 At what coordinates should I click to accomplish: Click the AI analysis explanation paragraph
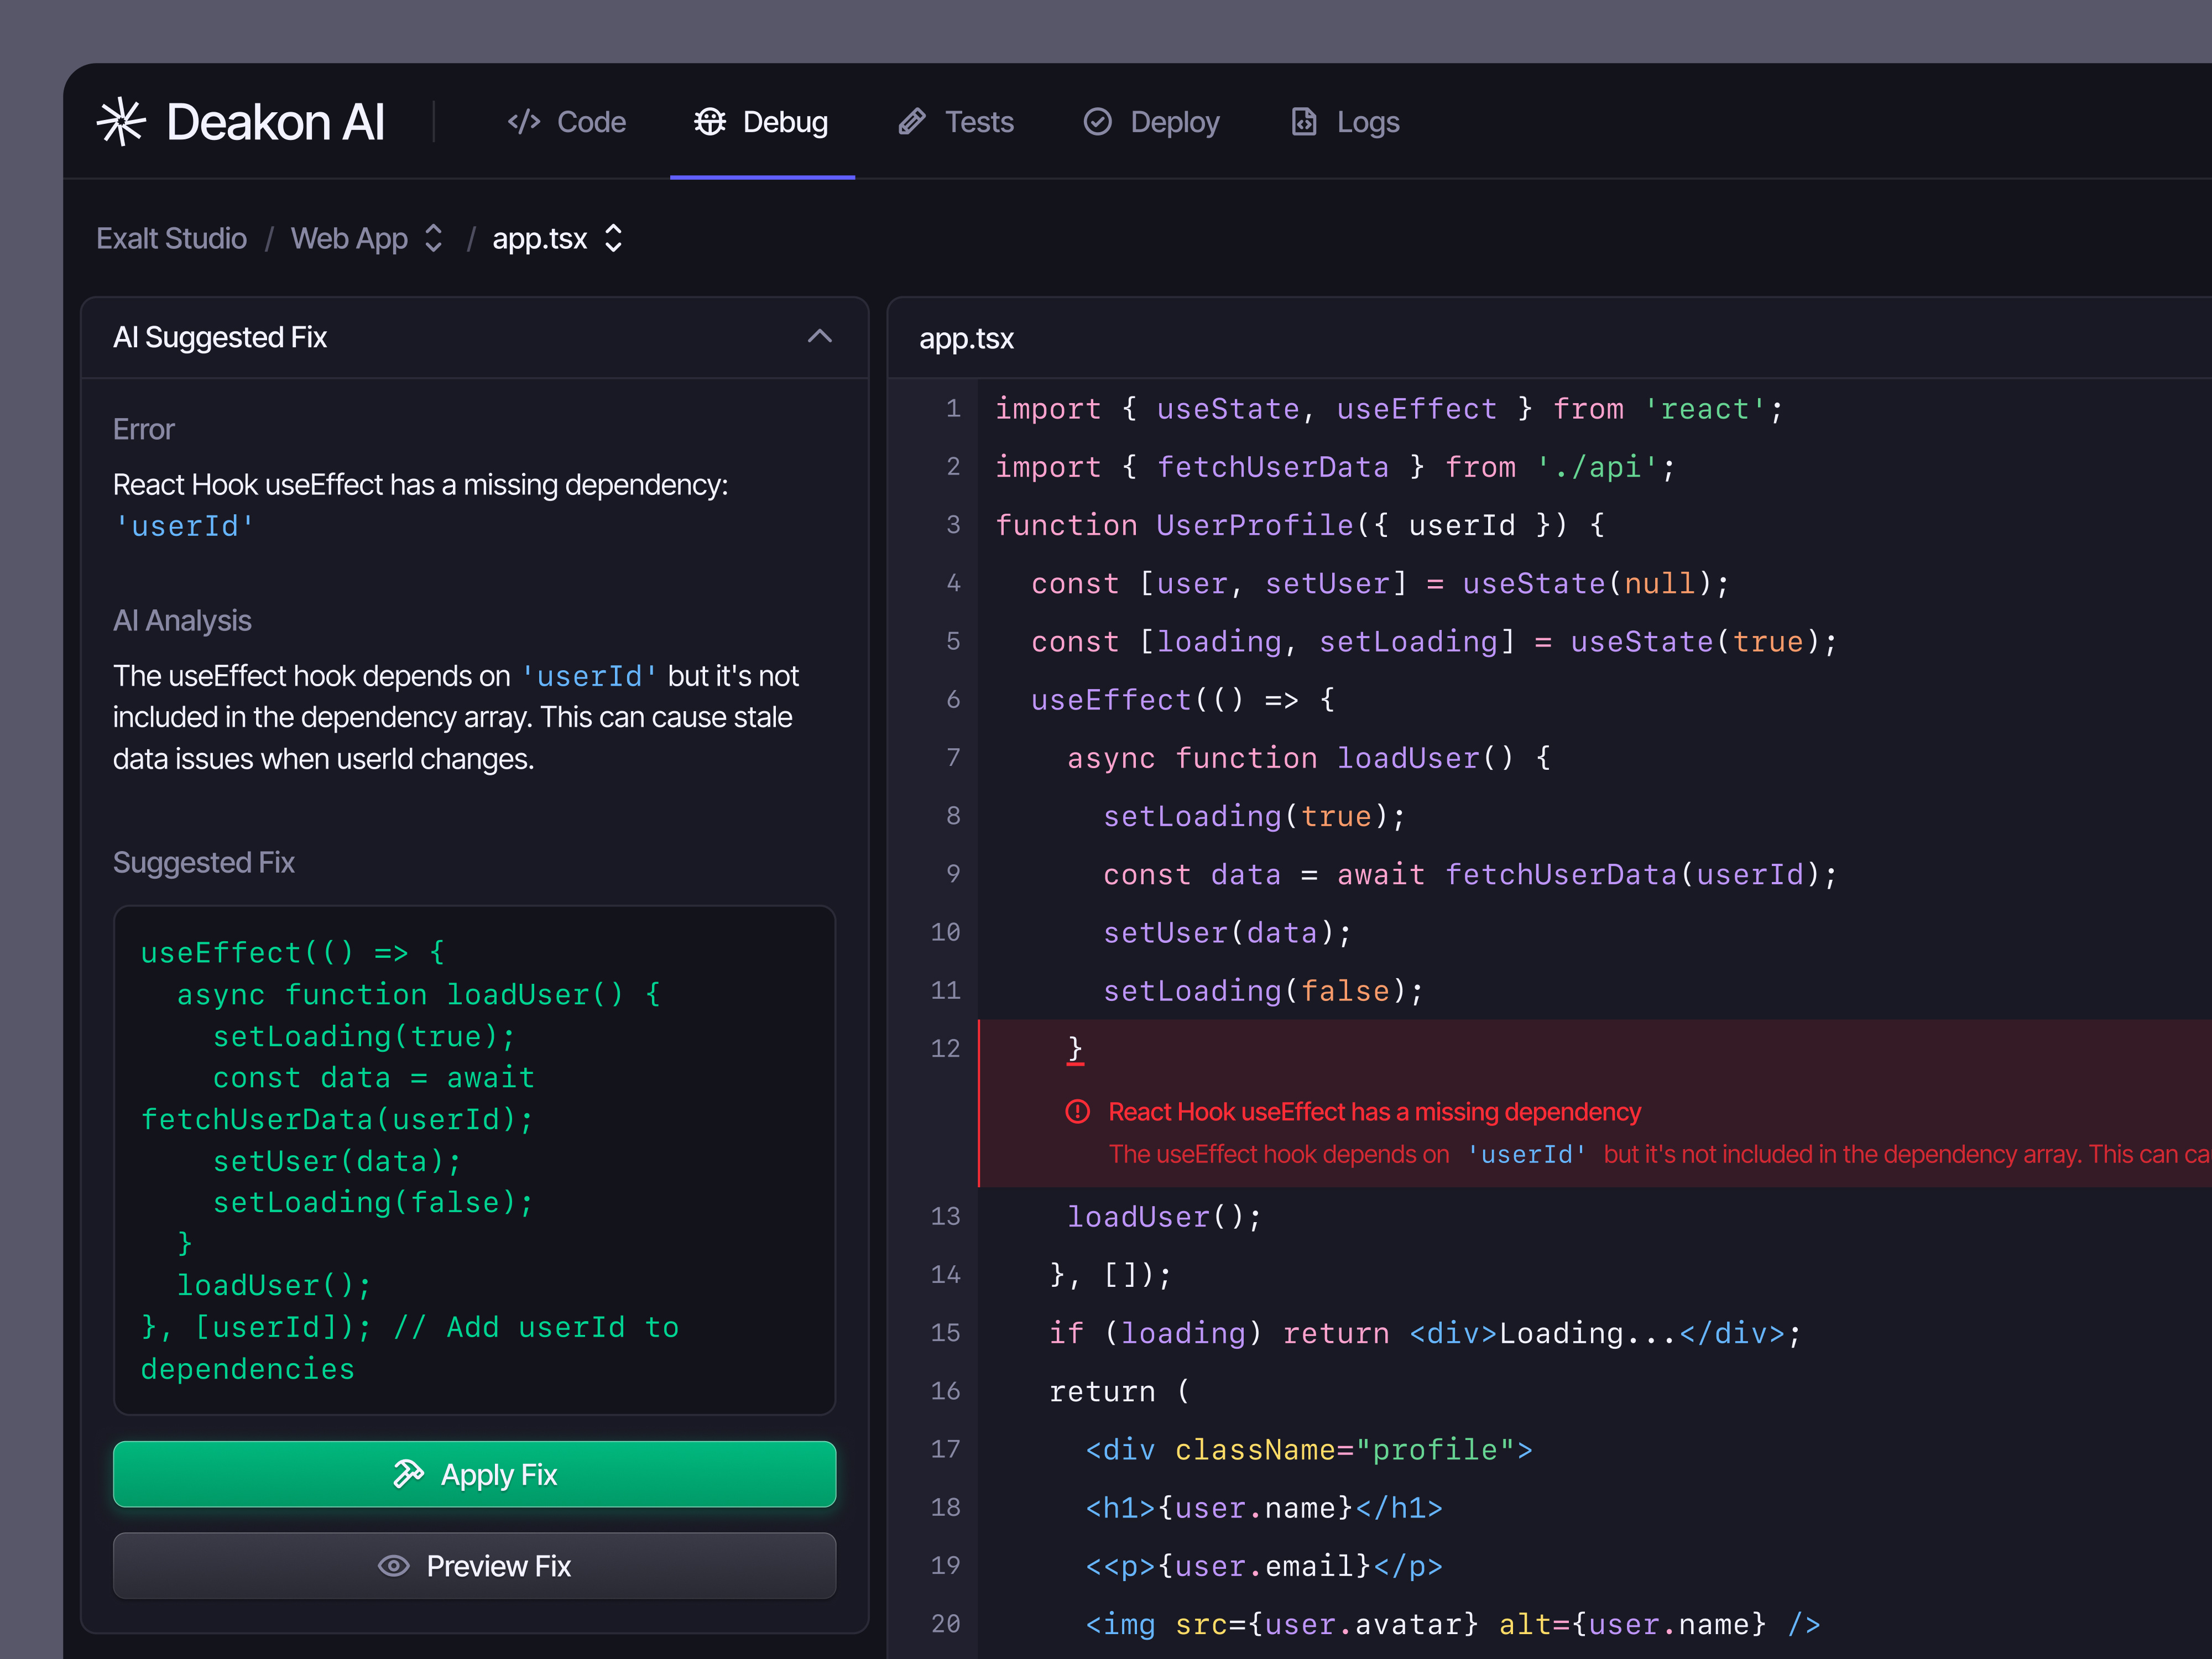click(x=456, y=717)
